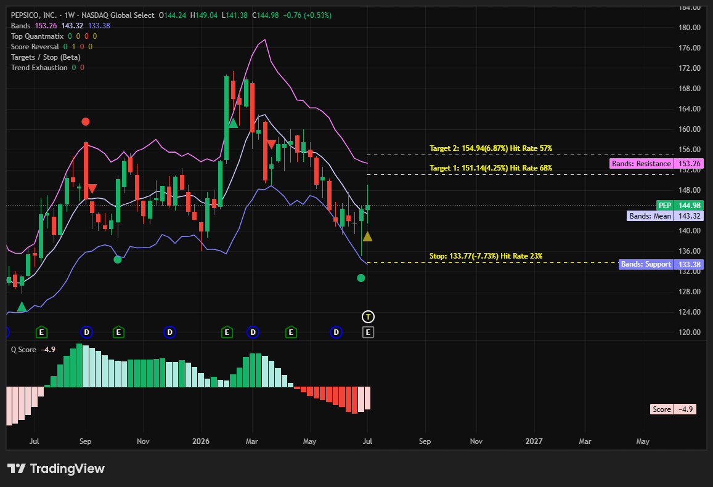
Task: Click the Bands: Support price label
Action: [661, 264]
